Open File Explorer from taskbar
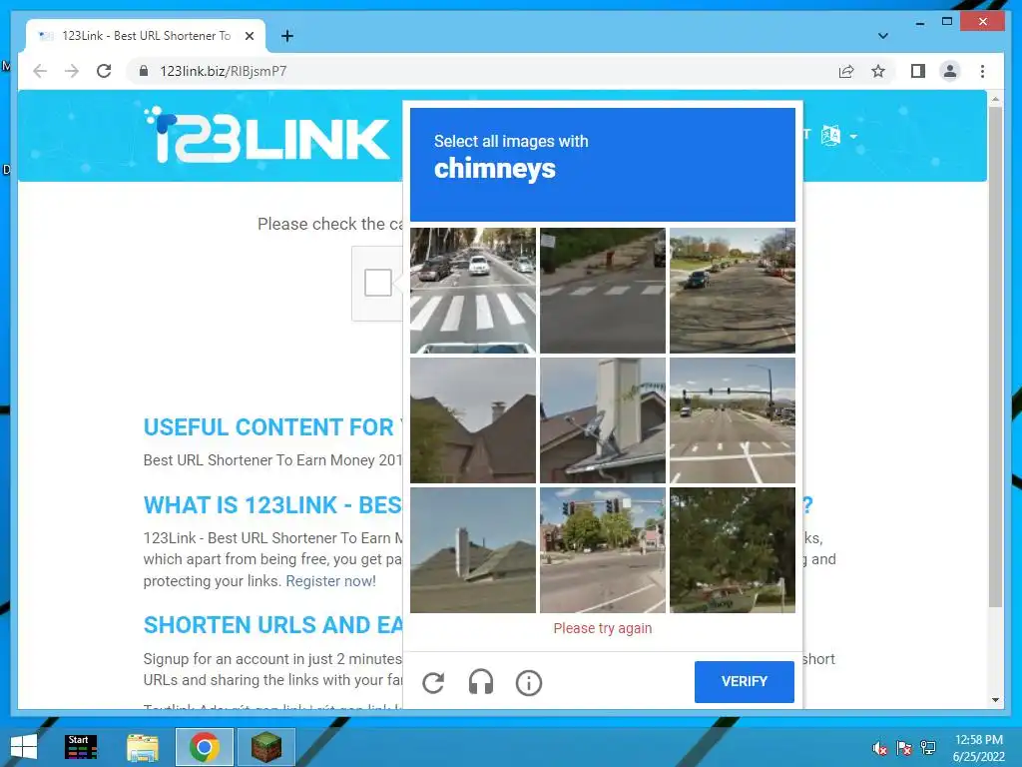1022x767 pixels. click(142, 747)
